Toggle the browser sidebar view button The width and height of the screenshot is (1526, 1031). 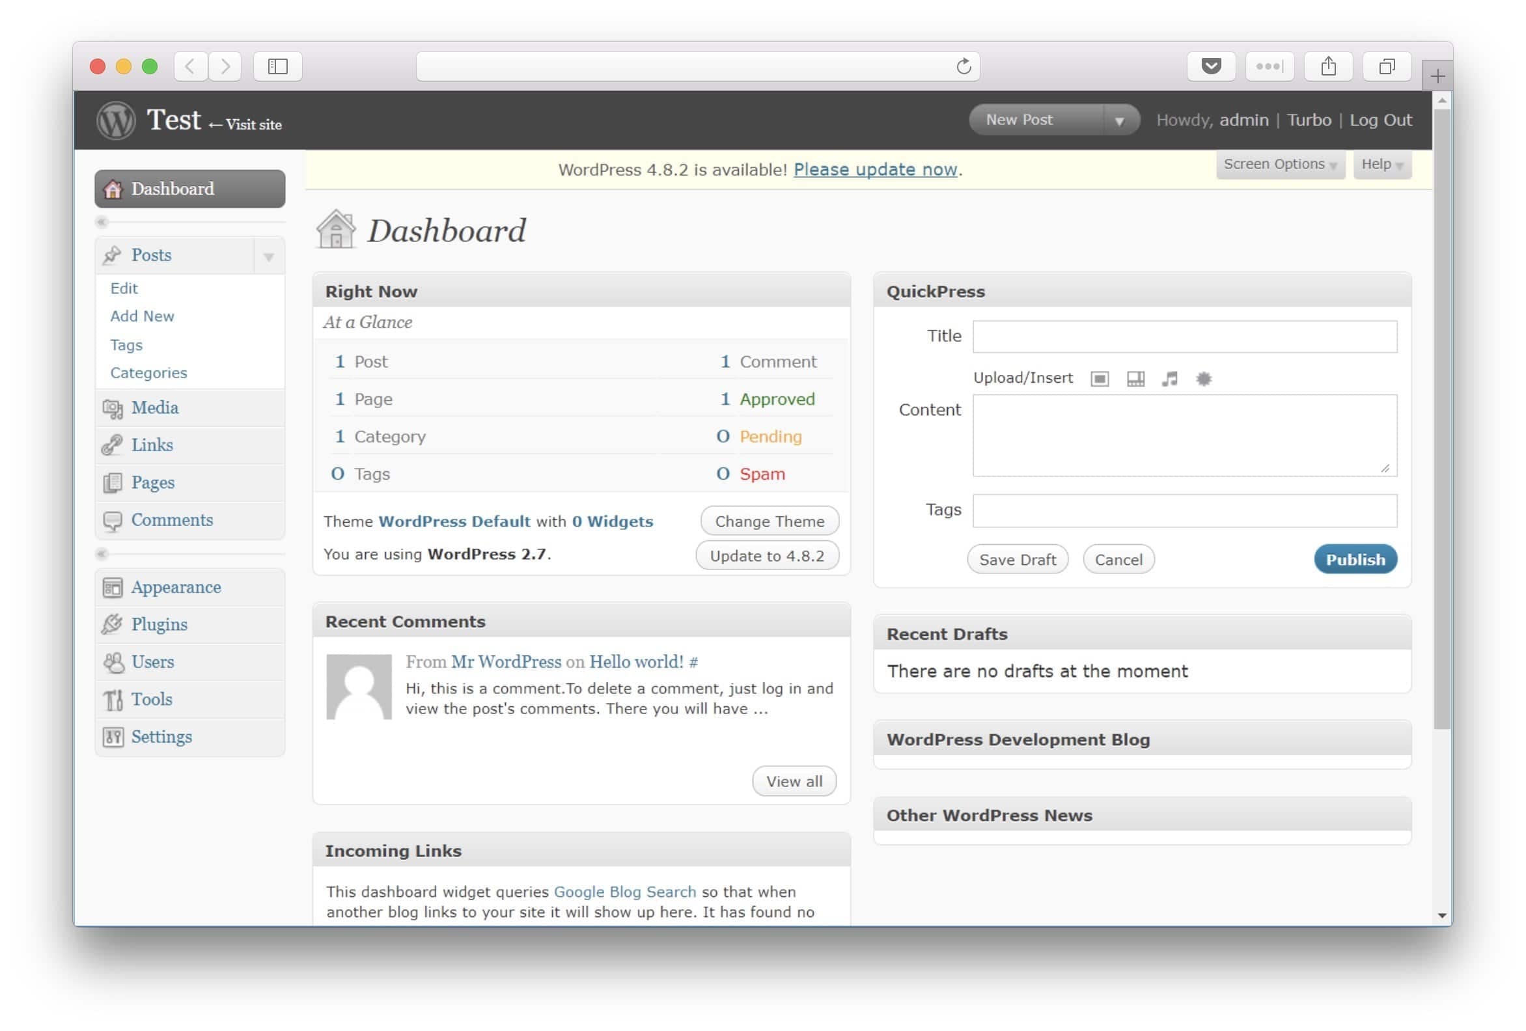278,66
